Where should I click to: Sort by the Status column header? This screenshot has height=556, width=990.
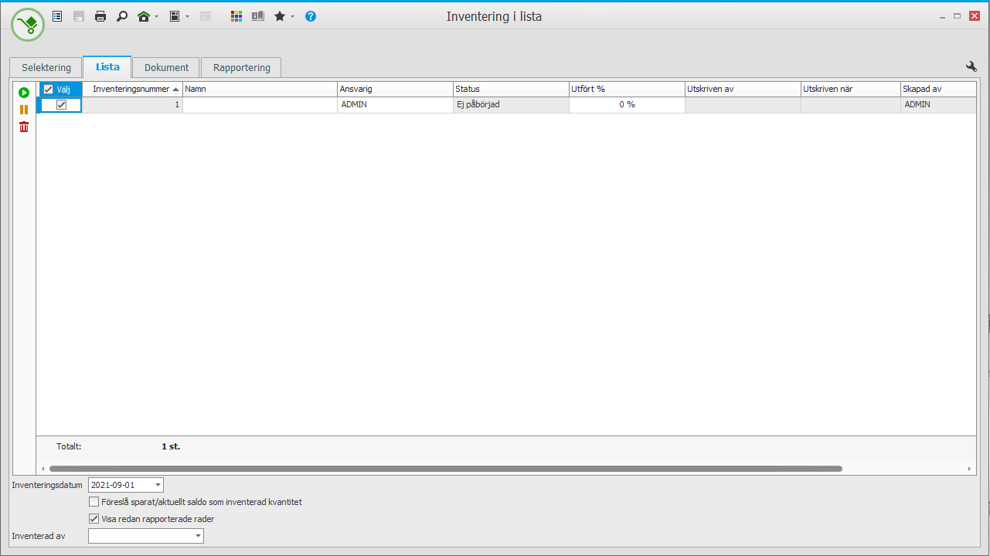pos(510,89)
